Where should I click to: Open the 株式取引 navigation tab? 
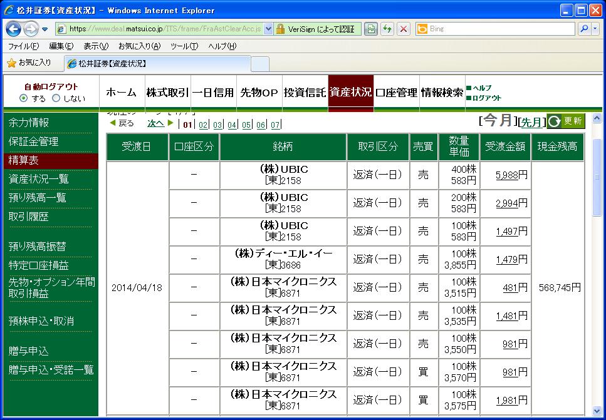[x=168, y=92]
